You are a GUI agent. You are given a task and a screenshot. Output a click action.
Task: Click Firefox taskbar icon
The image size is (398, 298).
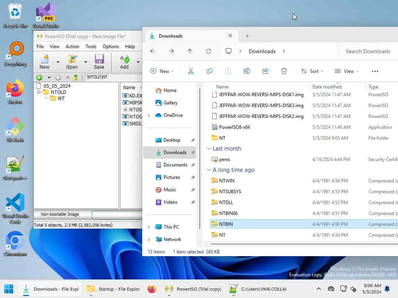pyautogui.click(x=152, y=289)
